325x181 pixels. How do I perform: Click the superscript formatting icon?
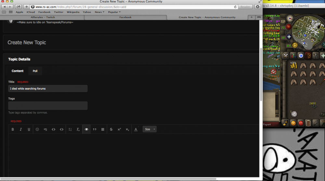pyautogui.click(x=119, y=129)
